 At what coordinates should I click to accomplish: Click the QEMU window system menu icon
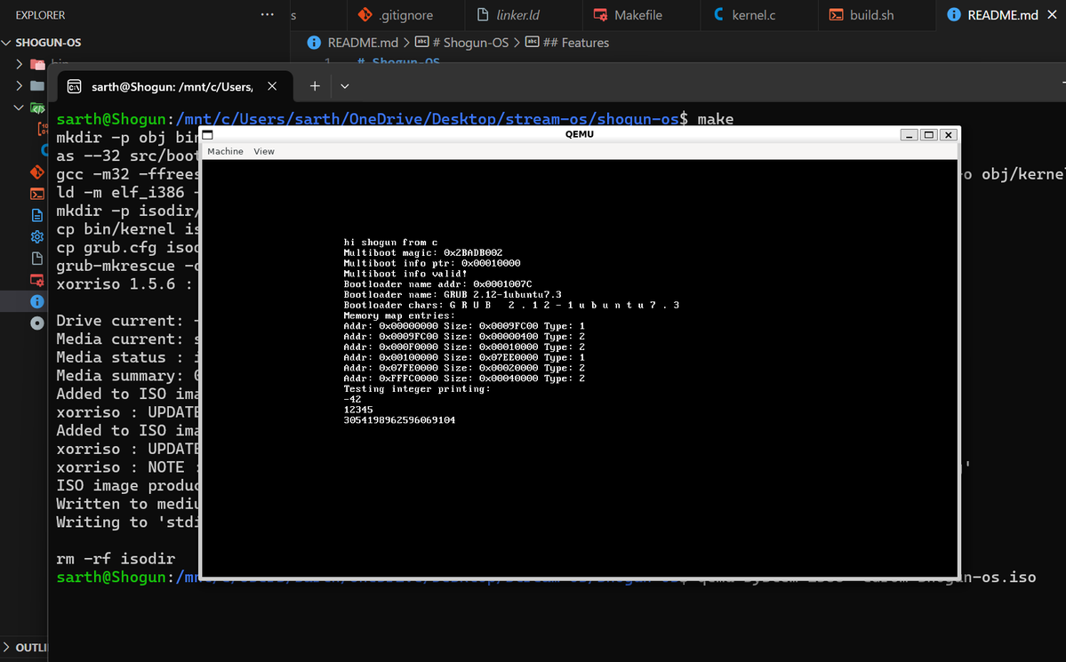click(208, 134)
